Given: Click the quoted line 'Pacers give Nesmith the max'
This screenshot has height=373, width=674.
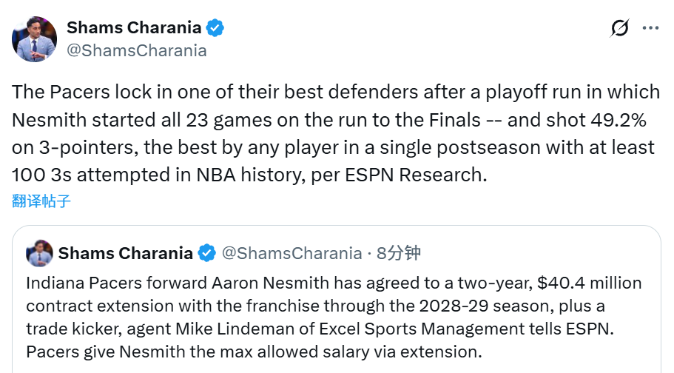Looking at the screenshot, I should pyautogui.click(x=253, y=352).
